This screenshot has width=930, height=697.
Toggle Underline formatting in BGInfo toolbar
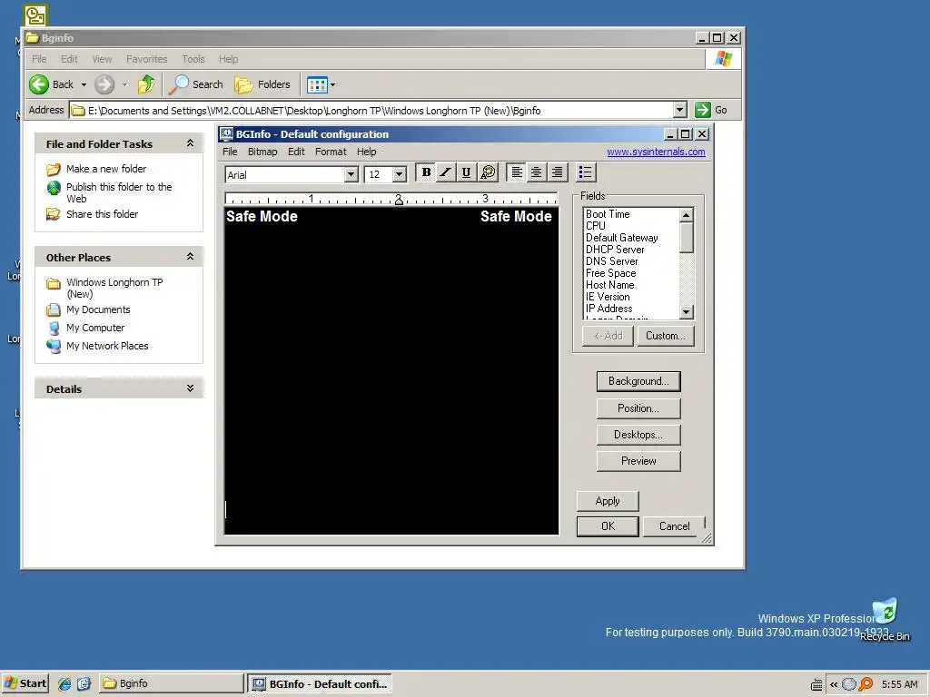[466, 172]
